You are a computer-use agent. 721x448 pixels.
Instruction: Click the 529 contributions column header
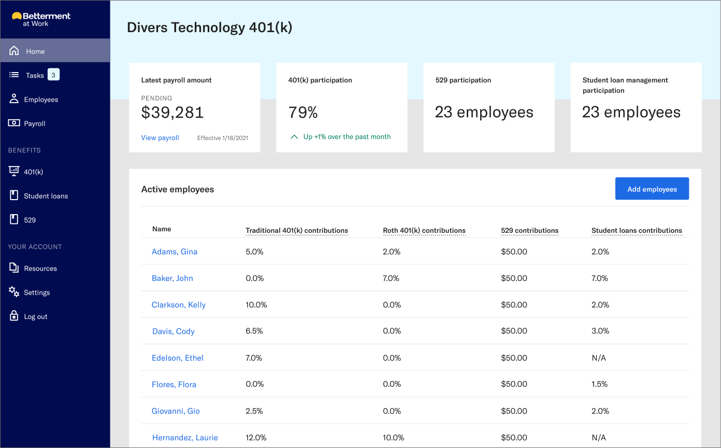[530, 230]
